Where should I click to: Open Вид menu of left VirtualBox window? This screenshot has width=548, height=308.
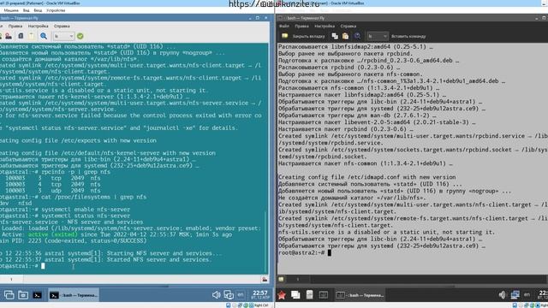click(27, 10)
